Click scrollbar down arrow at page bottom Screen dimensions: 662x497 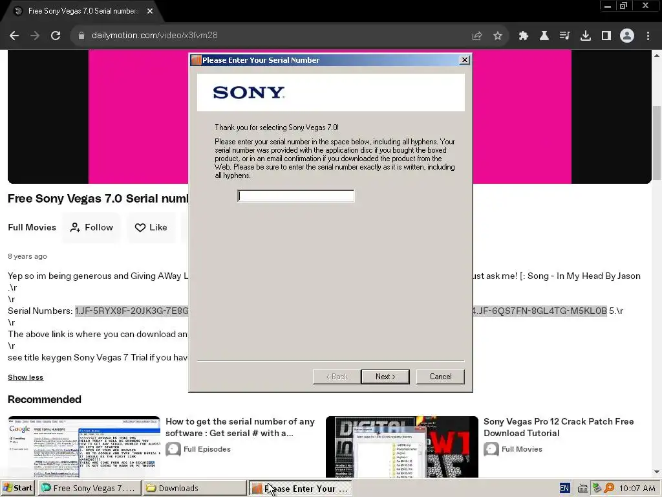point(657,472)
